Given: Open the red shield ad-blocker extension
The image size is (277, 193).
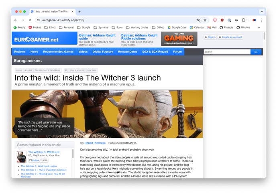Looking at the screenshot, I should click(x=222, y=20).
